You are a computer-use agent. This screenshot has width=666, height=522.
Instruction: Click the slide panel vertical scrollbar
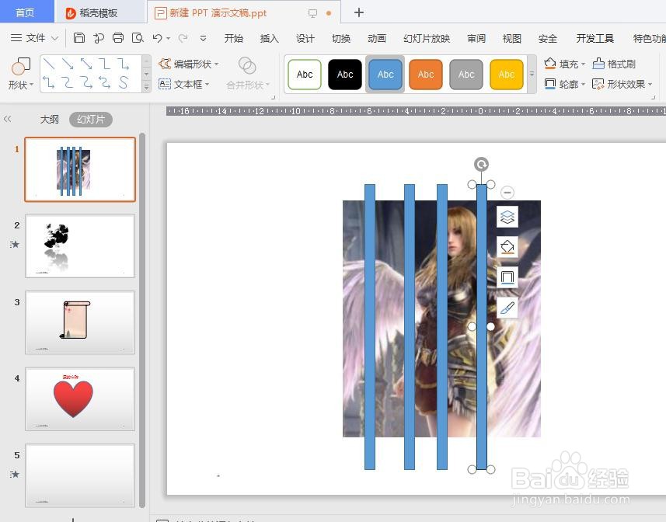pos(142,320)
